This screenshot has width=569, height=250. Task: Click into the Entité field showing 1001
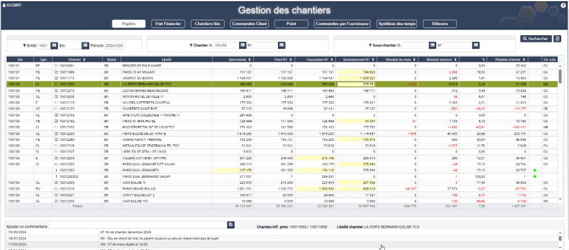(44, 45)
